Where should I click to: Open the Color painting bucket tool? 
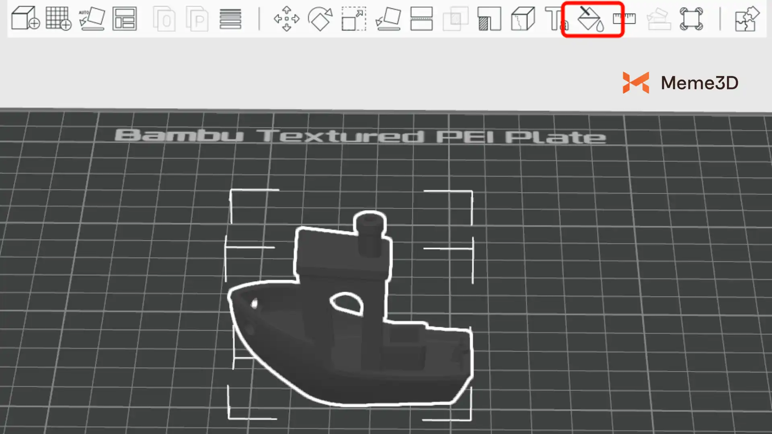pos(590,19)
